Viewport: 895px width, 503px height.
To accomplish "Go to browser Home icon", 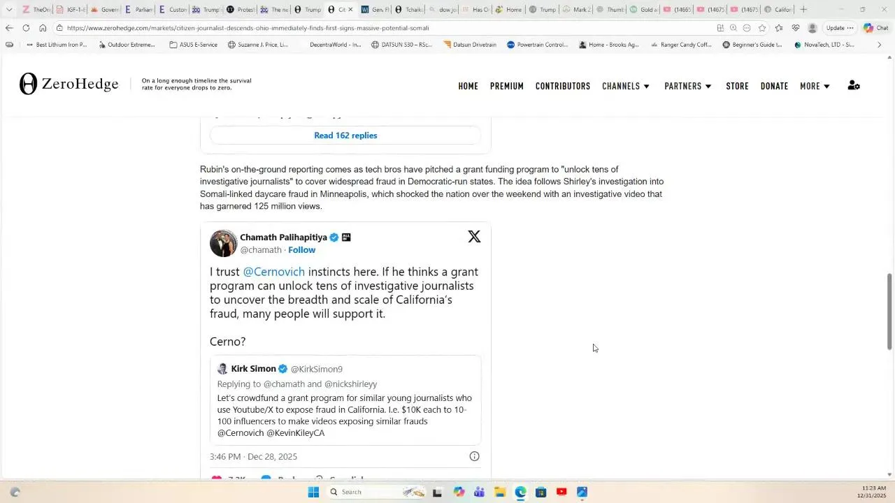I will pos(43,28).
